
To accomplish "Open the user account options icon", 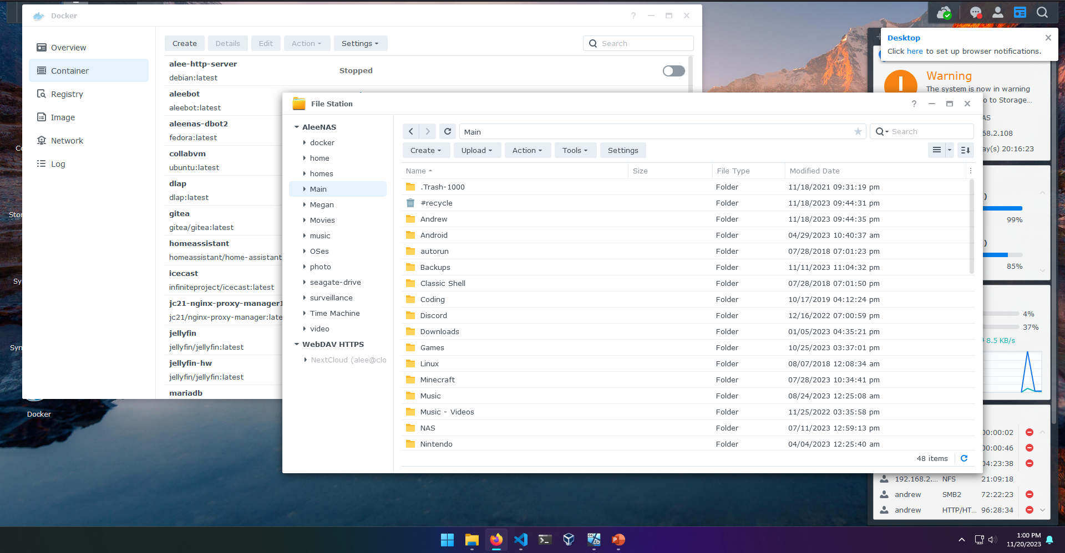I will (998, 12).
